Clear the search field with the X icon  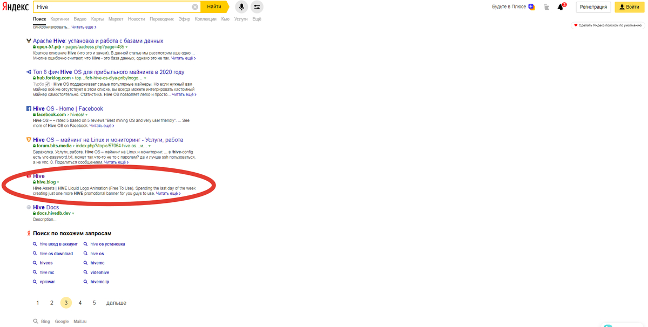pyautogui.click(x=195, y=7)
